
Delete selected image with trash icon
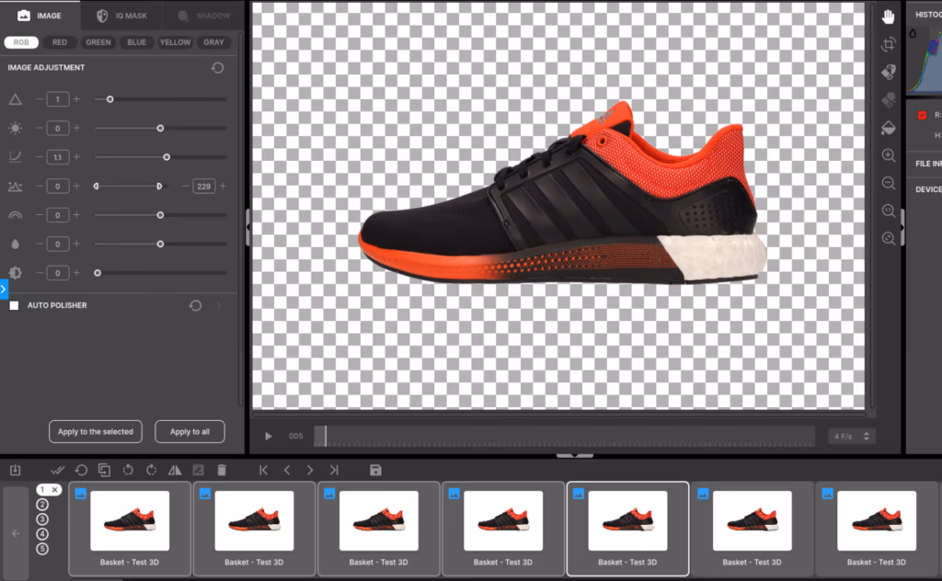click(222, 470)
